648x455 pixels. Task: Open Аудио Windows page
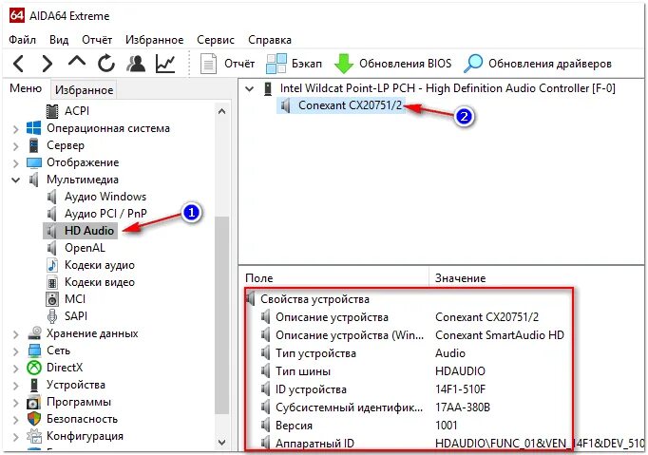(x=105, y=197)
